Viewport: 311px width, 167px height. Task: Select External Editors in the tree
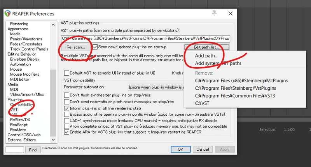tap(22, 140)
